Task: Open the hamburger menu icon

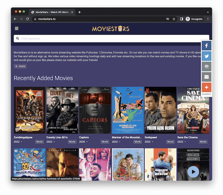Action: tap(17, 29)
